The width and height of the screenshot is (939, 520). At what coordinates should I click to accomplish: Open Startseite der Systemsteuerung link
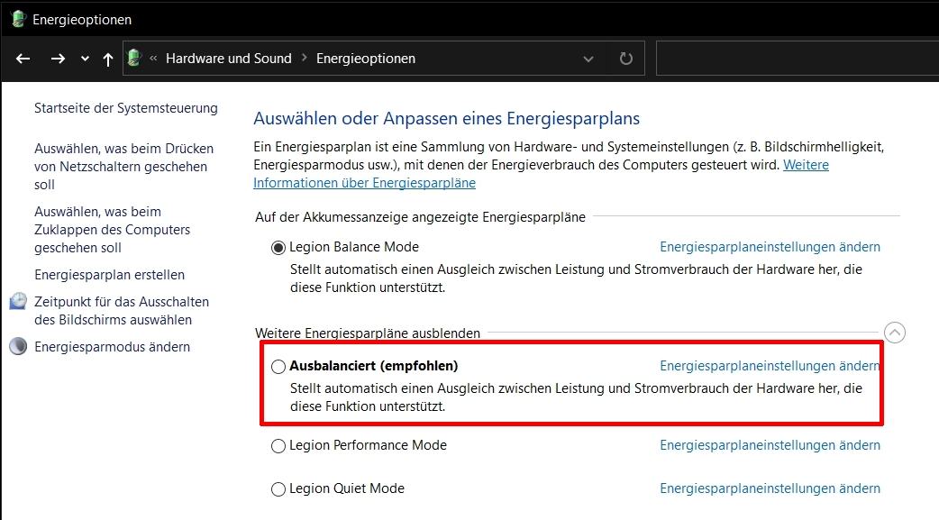tap(125, 108)
